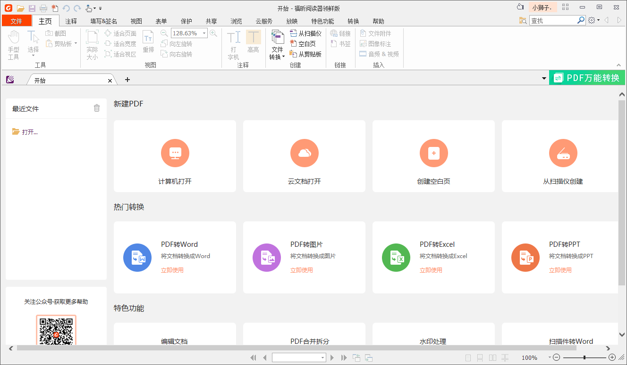
Task: Select the 手型工具 hand tool
Action: point(14,45)
